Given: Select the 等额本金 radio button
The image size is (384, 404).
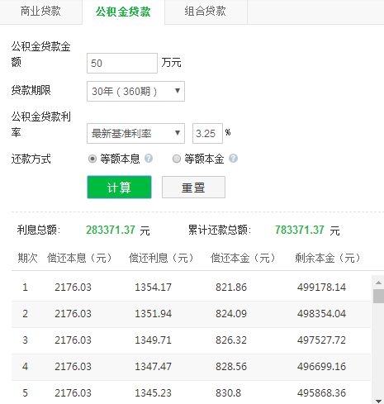Looking at the screenshot, I should point(177,159).
